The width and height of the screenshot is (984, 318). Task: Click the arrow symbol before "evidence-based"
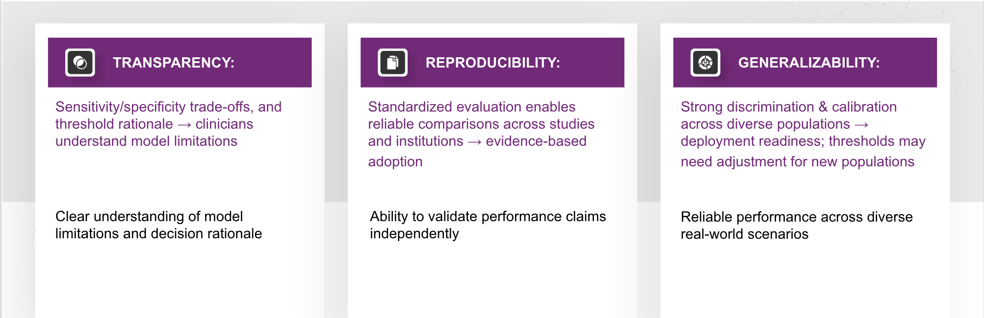pos(474,142)
